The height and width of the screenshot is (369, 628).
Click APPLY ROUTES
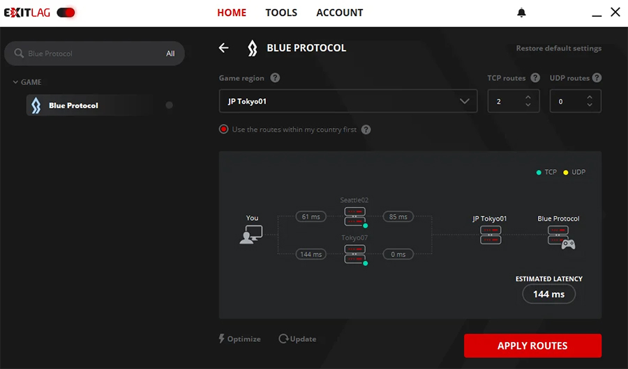tap(532, 346)
